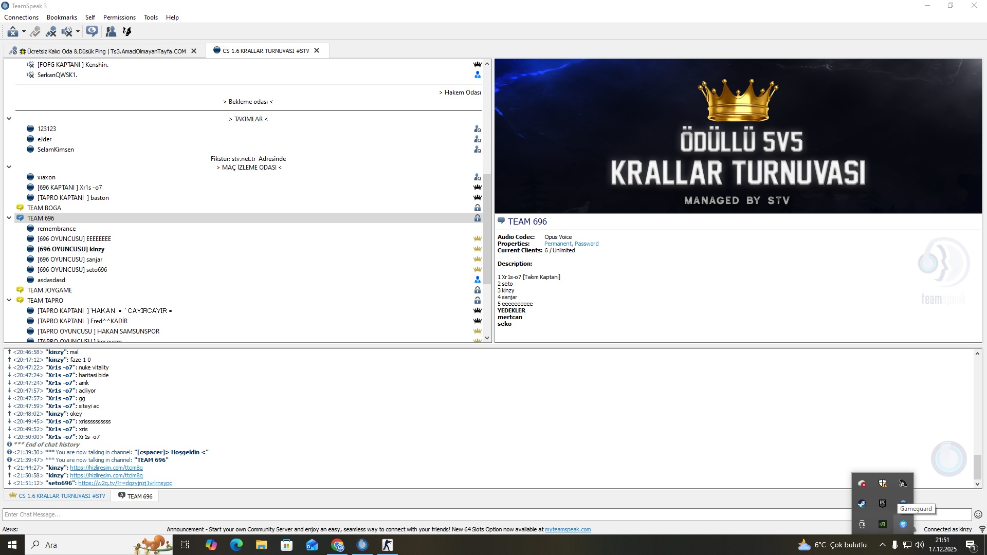Open the Tools menu

click(151, 17)
